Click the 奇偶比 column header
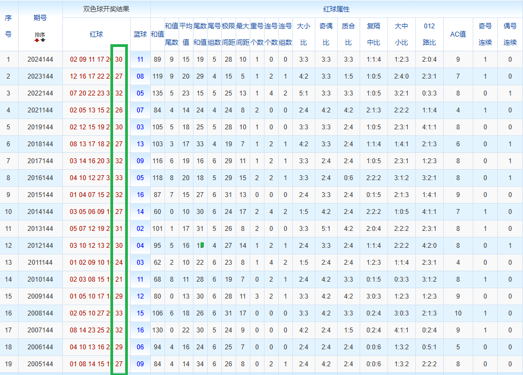Viewport: 523px width, 375px height. (326, 34)
